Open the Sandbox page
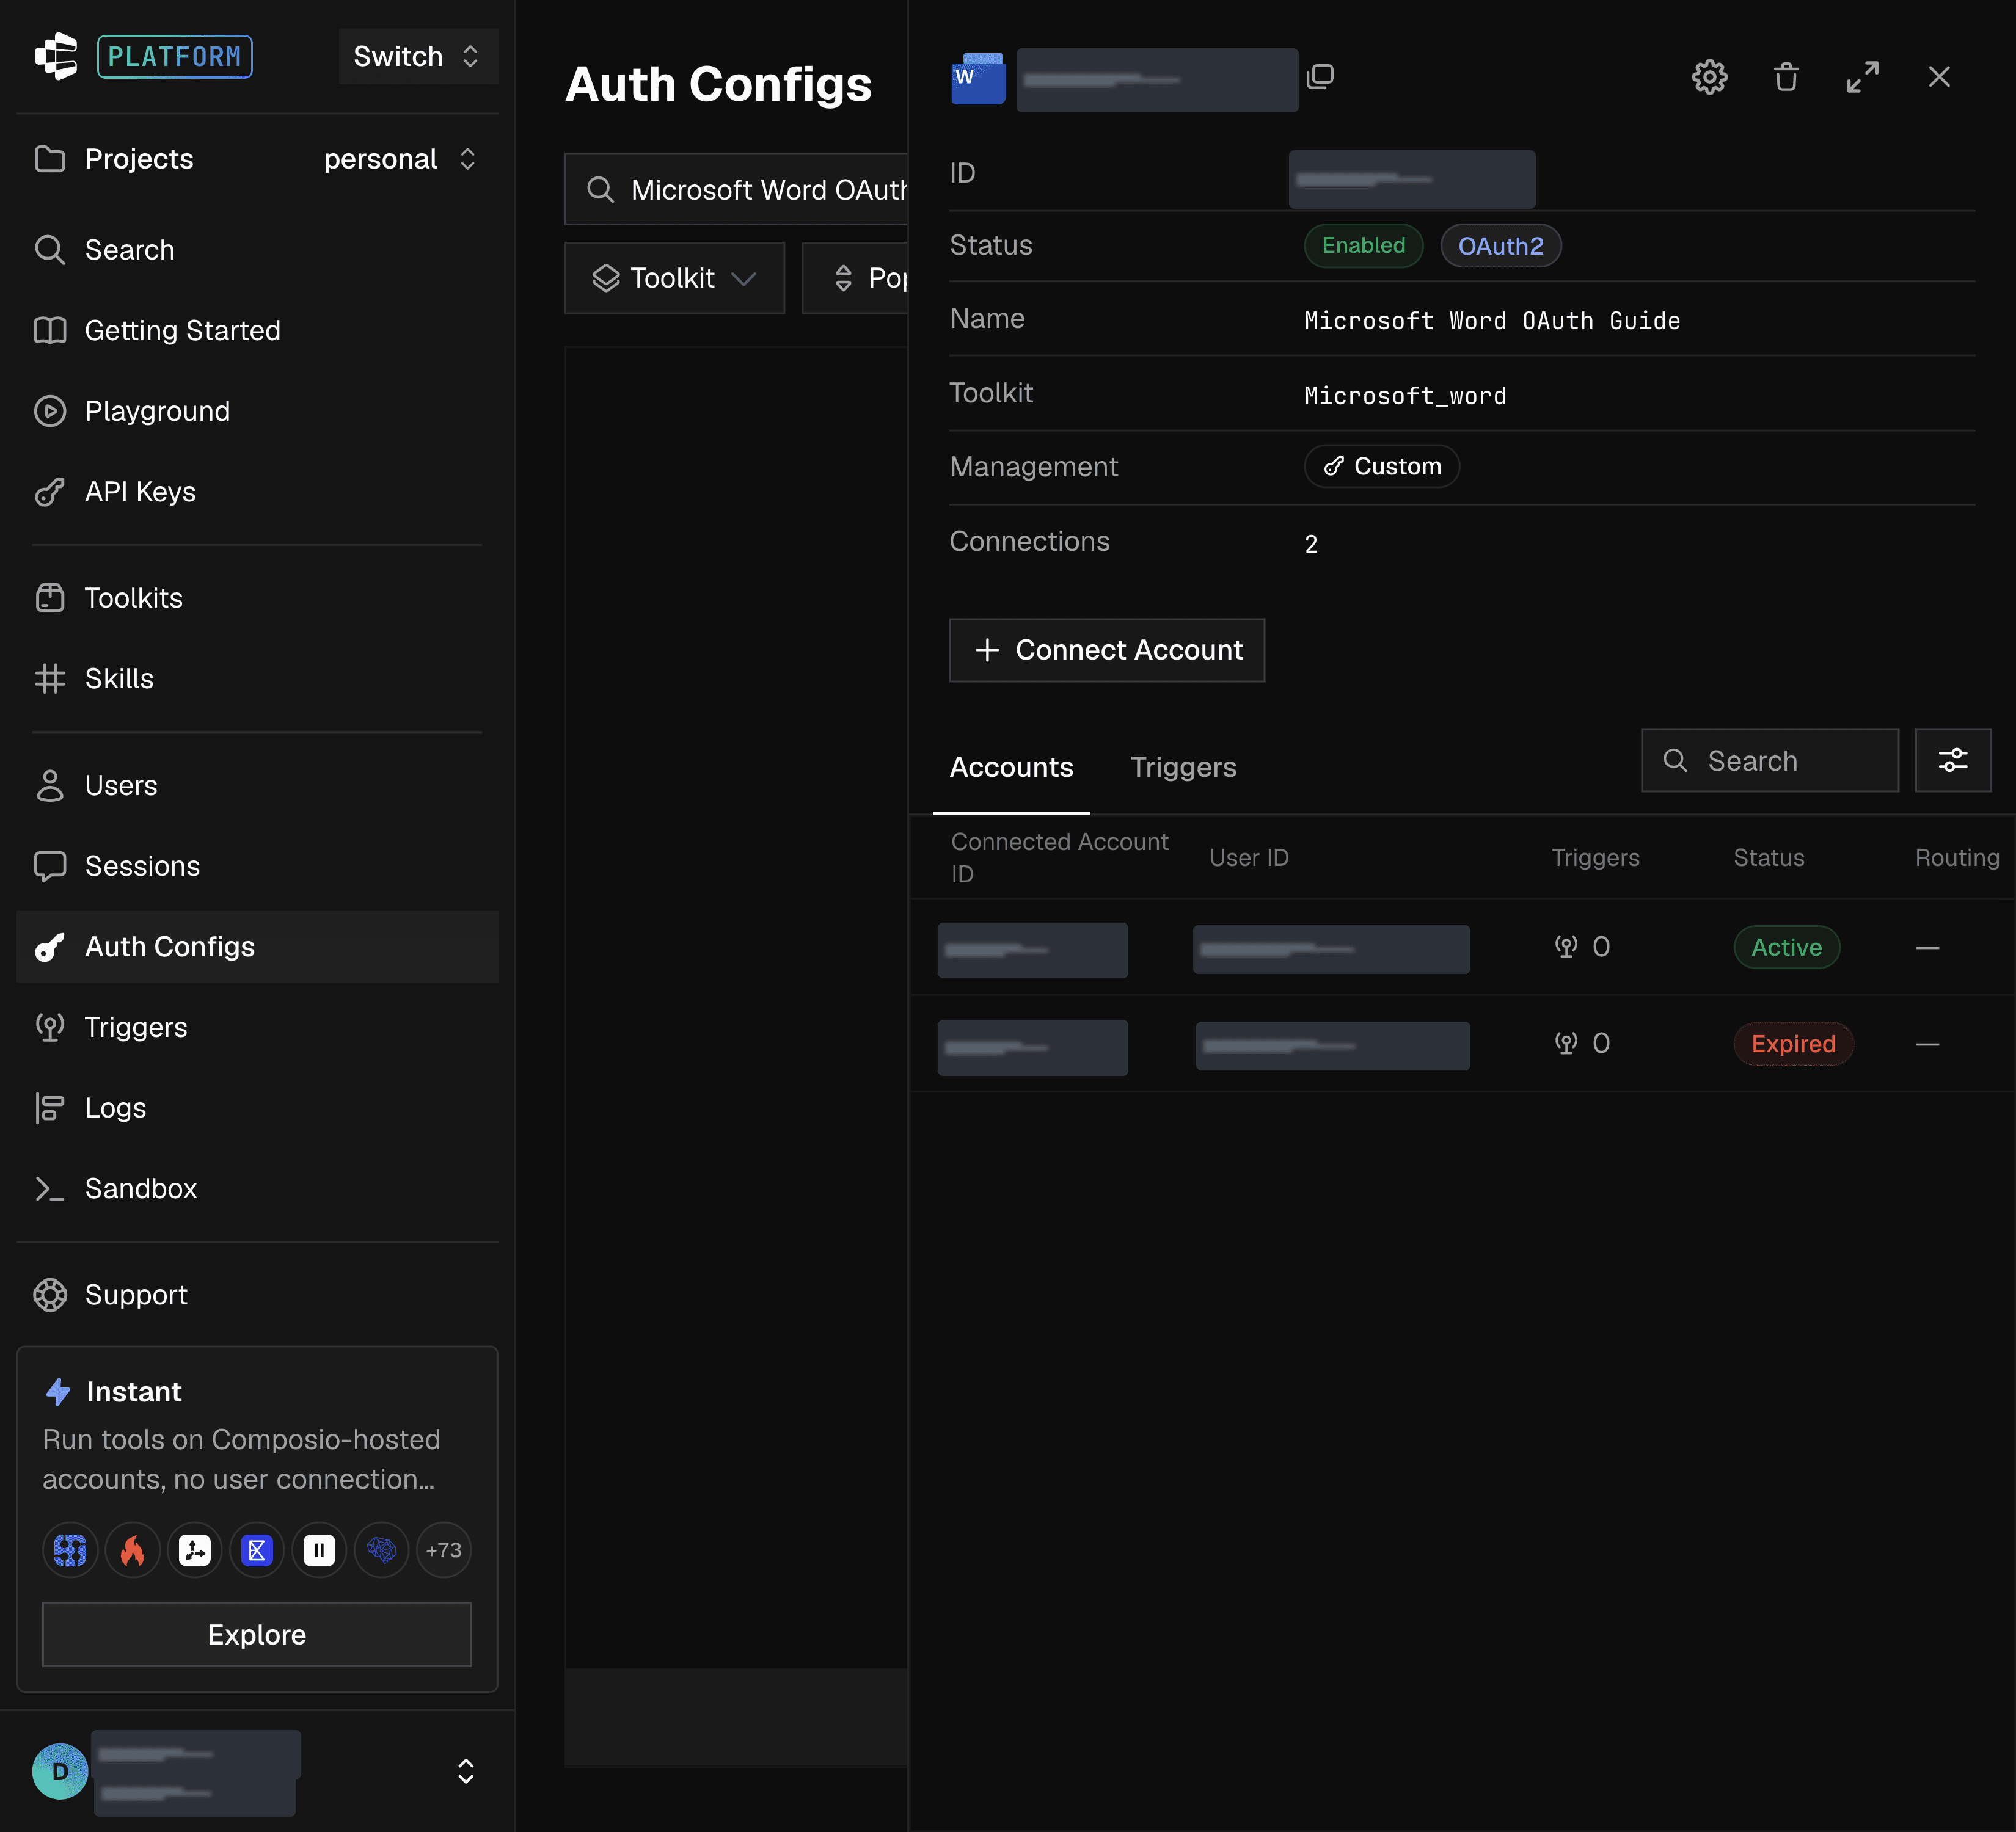The height and width of the screenshot is (1832, 2016). click(257, 1188)
